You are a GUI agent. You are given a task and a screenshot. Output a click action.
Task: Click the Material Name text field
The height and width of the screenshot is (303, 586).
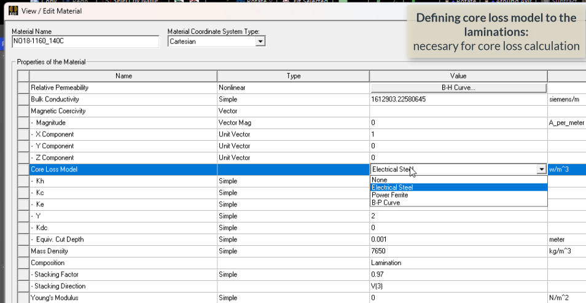[x=85, y=42]
